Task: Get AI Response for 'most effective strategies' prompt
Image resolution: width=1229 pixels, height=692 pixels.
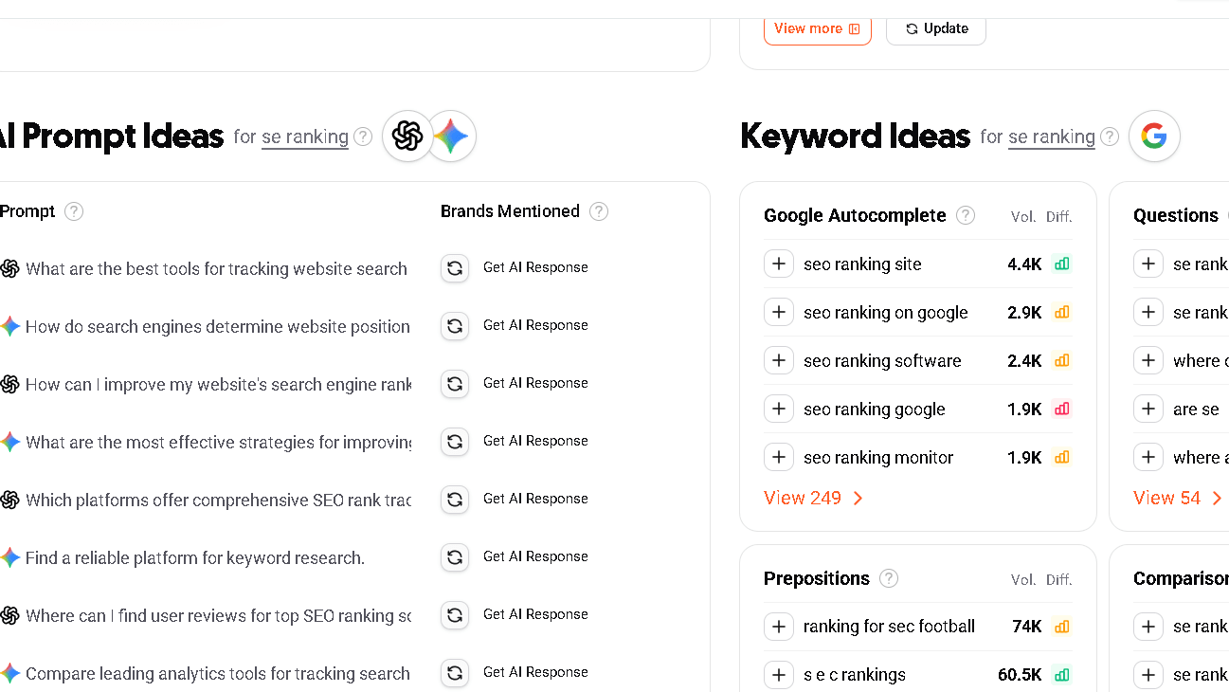Action: click(x=535, y=441)
